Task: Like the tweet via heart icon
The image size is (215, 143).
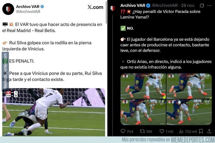Action: pyautogui.click(x=162, y=131)
